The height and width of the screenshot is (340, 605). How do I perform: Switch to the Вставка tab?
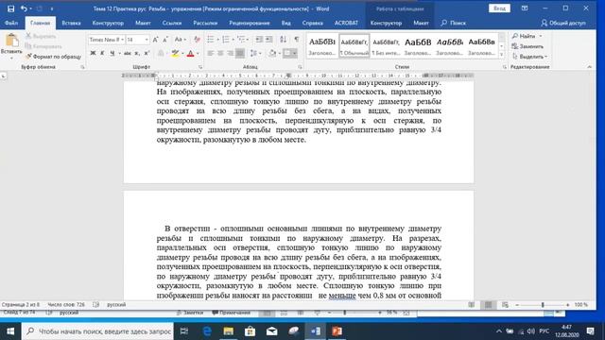pyautogui.click(x=72, y=23)
